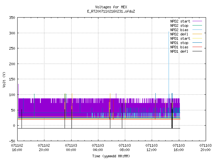Click the 'NPD2 bias' legend label
This screenshot has width=212, height=159.
[179, 30]
